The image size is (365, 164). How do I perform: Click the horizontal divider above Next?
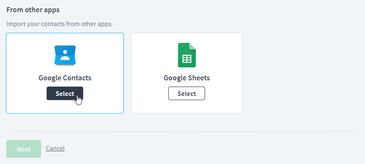tap(184, 131)
